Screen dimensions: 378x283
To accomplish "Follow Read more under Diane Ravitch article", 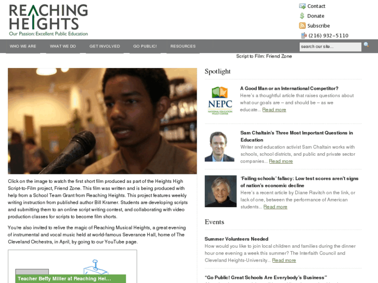I will (x=275, y=207).
